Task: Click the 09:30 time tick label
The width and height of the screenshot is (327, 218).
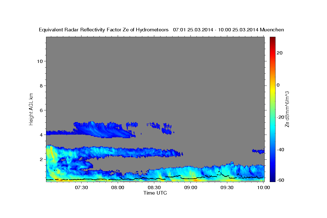Action: (227, 188)
